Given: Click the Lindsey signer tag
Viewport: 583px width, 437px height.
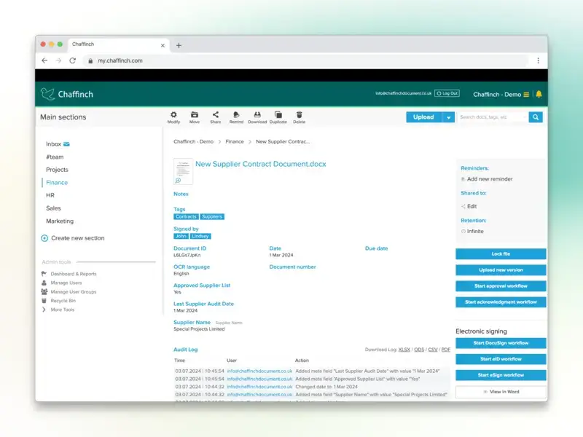Looking at the screenshot, I should coord(200,236).
